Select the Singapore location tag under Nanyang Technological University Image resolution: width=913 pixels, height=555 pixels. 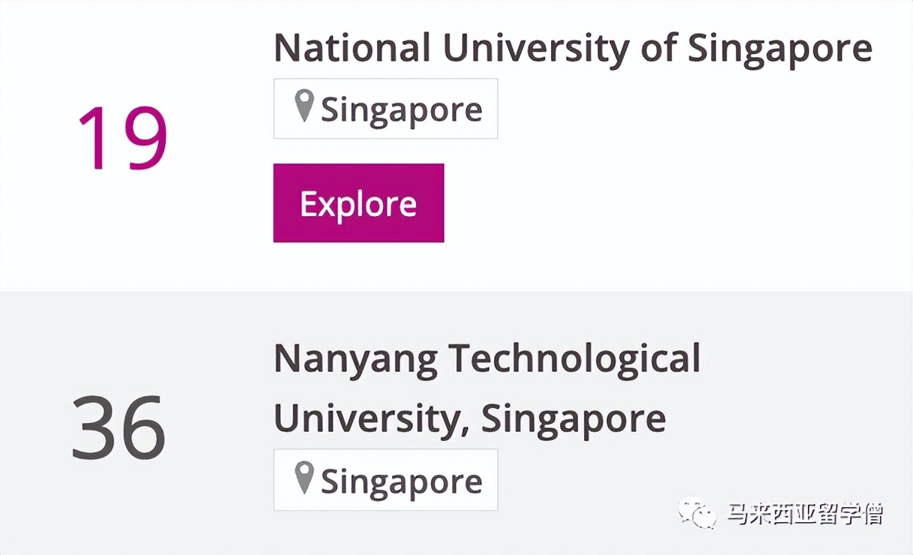pyautogui.click(x=385, y=480)
